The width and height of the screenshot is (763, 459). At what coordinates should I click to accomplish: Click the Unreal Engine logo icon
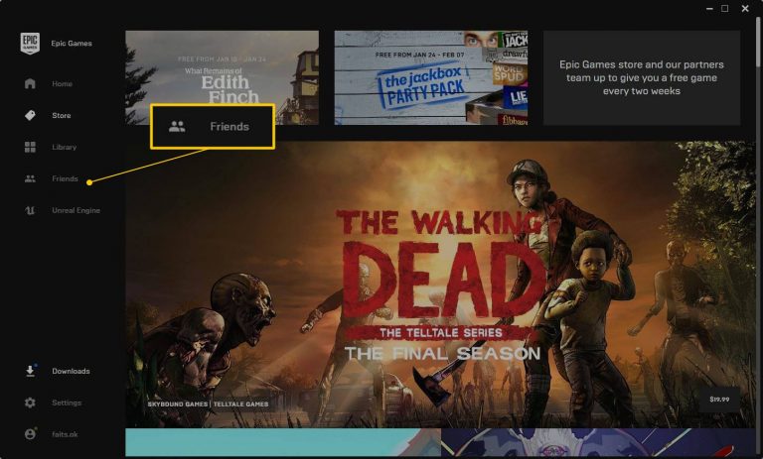30,210
